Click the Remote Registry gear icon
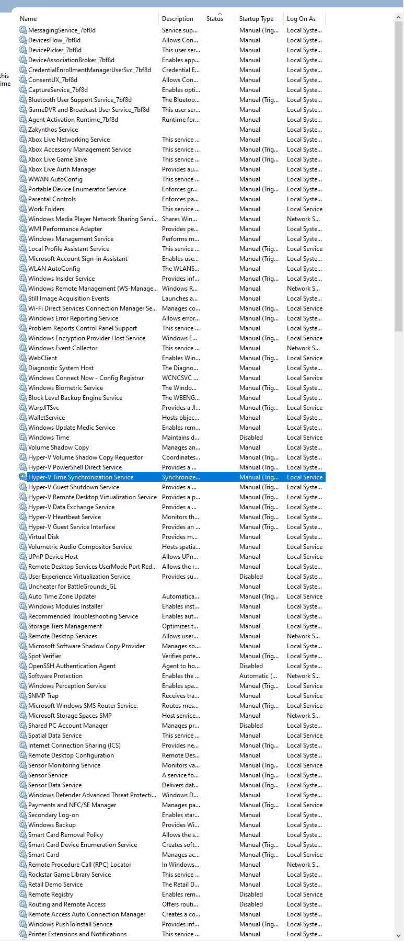This screenshot has width=404, height=941. pos(23,894)
